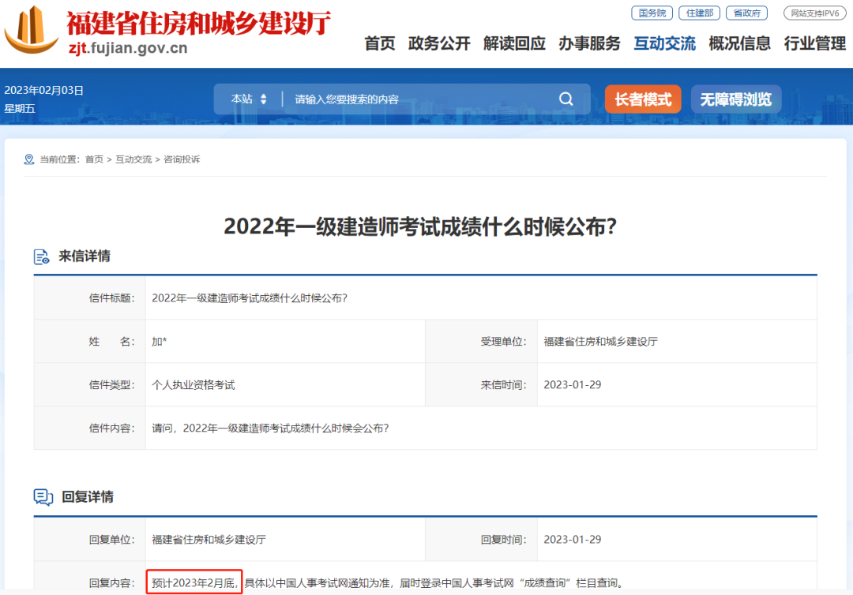853x595 pixels.
Task: Follow the 省政府 link
Action: pyautogui.click(x=746, y=13)
